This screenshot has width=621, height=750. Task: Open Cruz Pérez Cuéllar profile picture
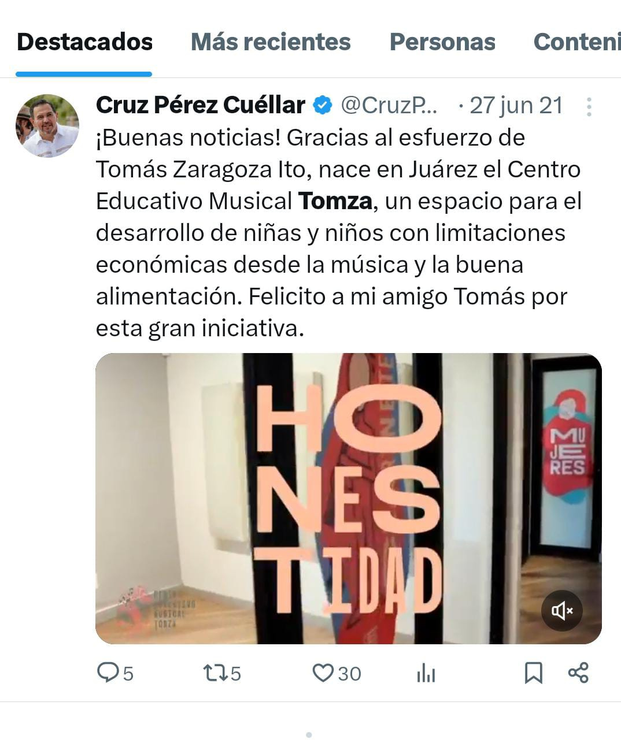[47, 125]
